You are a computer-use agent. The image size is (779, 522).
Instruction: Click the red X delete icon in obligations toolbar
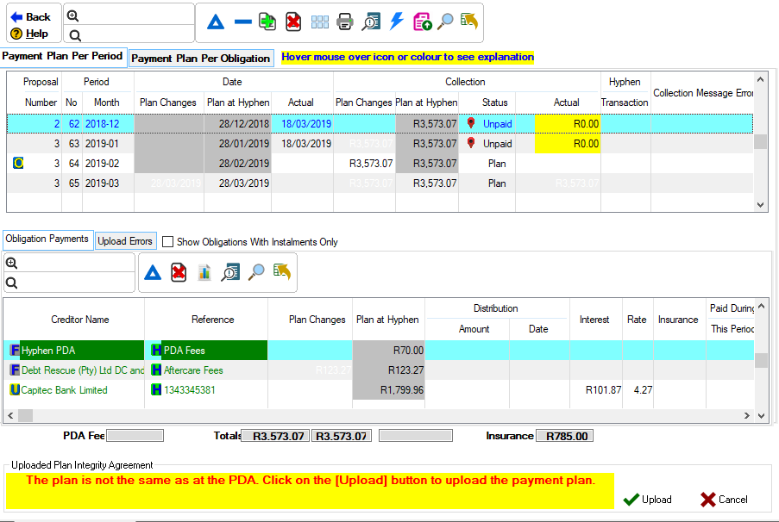(x=179, y=272)
